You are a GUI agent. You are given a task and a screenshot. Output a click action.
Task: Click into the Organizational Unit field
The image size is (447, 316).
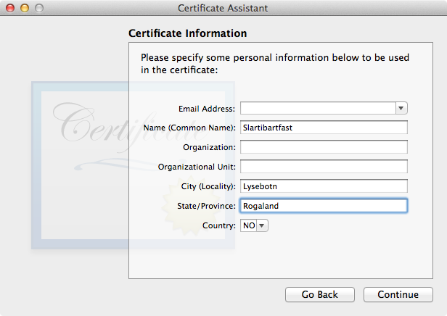pyautogui.click(x=324, y=167)
